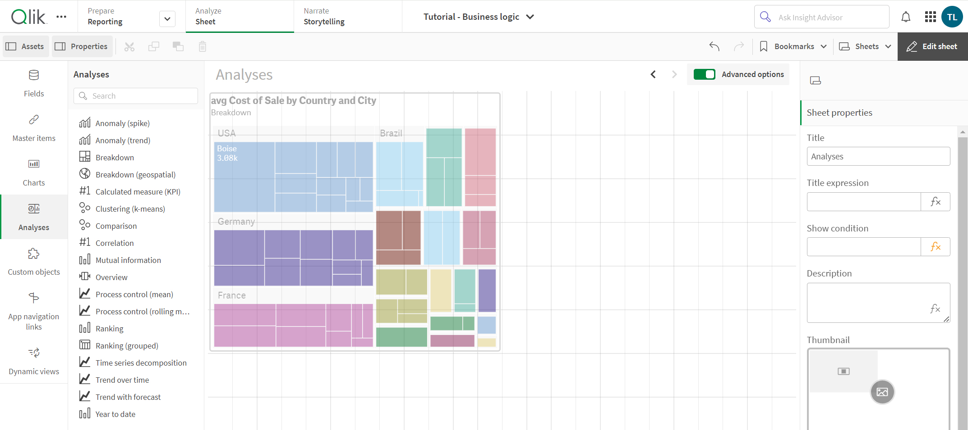
Task: Select the Clustering (k-means) analysis
Action: (x=135, y=208)
